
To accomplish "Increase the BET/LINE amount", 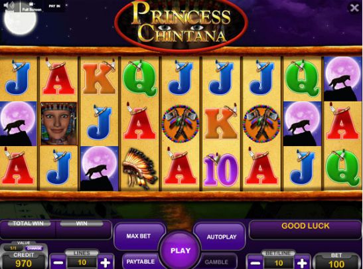I will coord(302,263).
